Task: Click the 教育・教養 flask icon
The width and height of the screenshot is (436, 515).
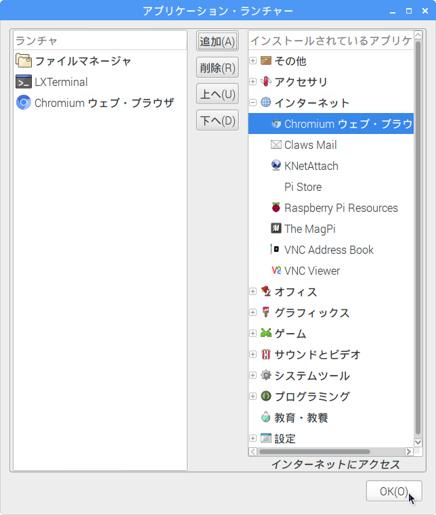Action: 266,417
